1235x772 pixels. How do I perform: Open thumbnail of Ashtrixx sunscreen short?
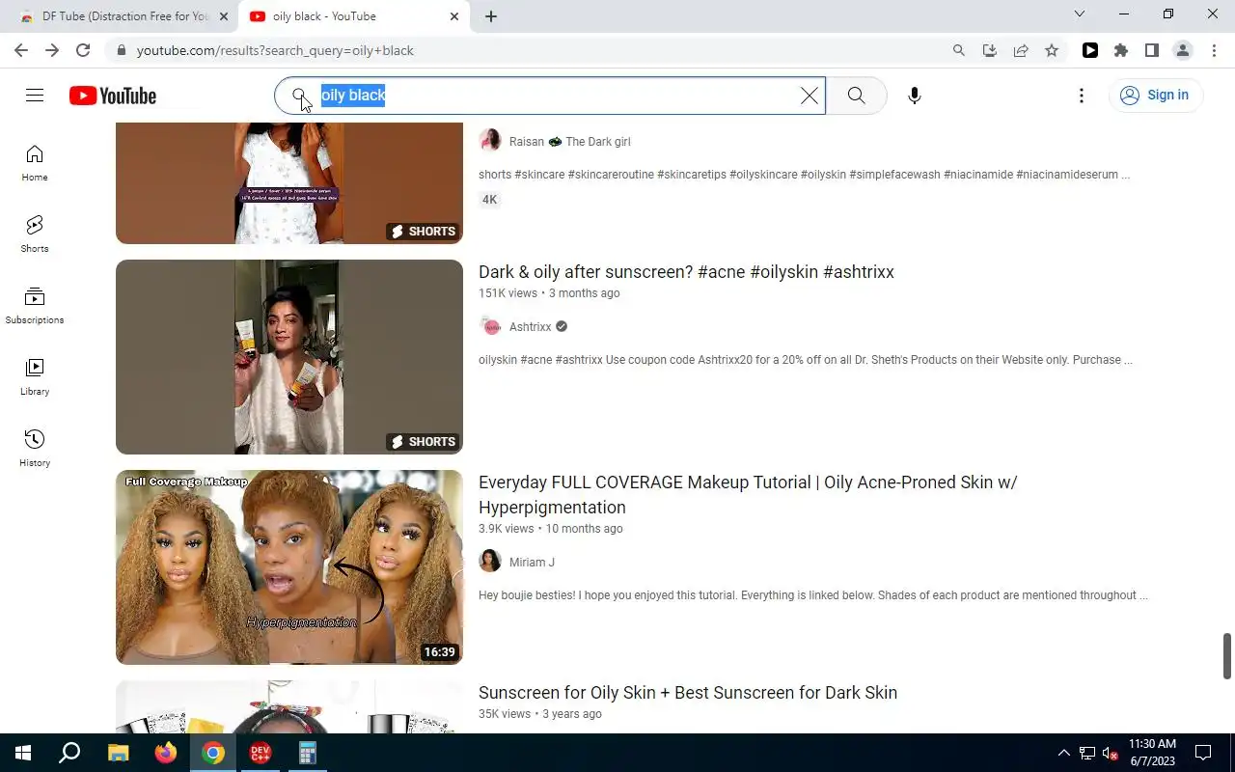pos(289,357)
